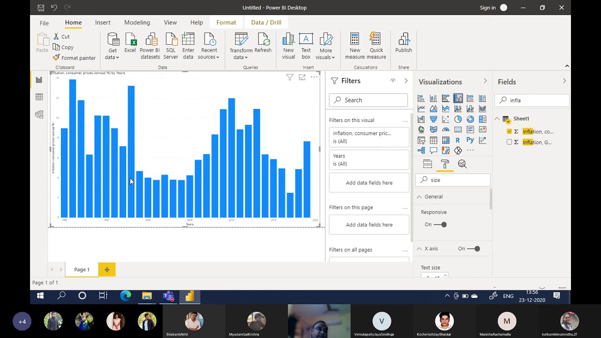Image resolution: width=601 pixels, height=338 pixels.
Task: Click the New measure button
Action: [x=355, y=46]
